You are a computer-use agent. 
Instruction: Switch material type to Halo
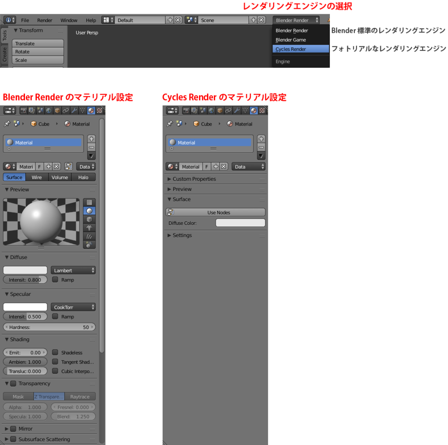click(84, 177)
